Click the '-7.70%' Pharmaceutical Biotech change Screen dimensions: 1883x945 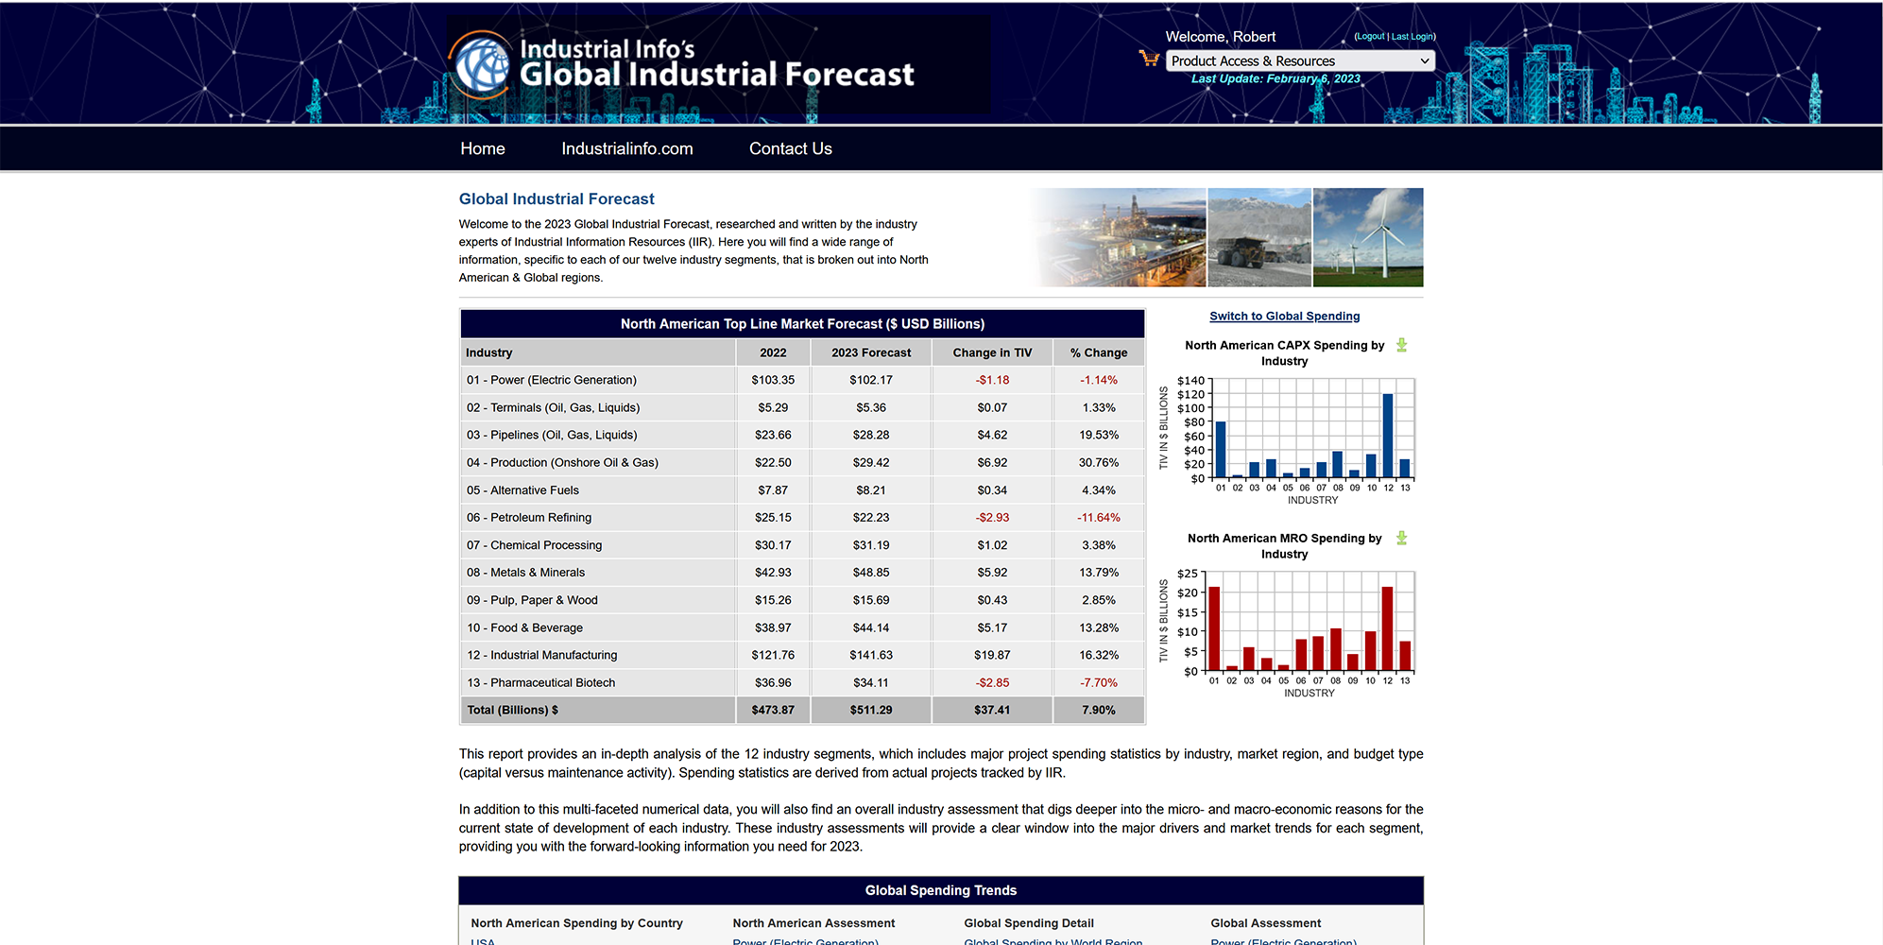pyautogui.click(x=1099, y=682)
